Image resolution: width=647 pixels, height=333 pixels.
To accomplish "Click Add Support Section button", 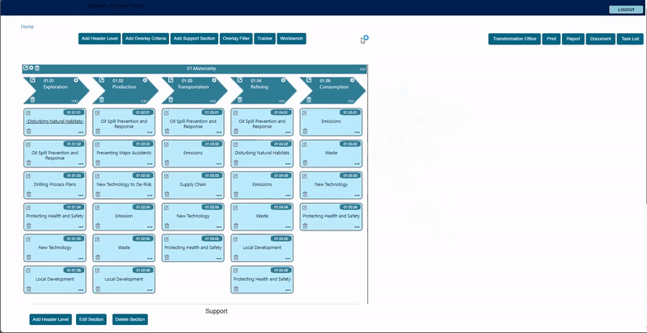I will [194, 39].
